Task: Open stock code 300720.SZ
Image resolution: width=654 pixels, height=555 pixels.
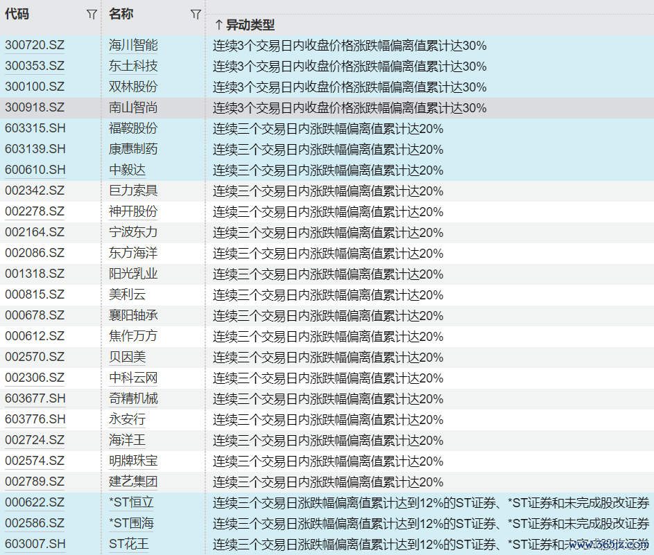Action: point(35,45)
